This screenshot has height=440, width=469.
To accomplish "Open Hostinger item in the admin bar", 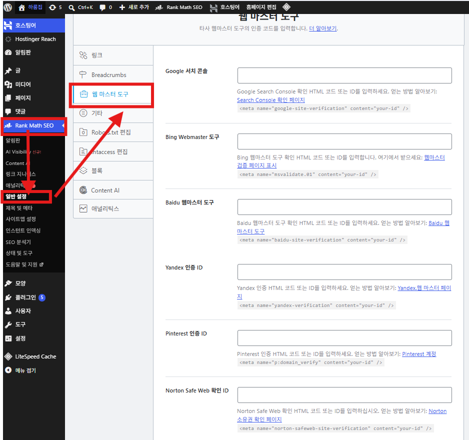I will pyautogui.click(x=224, y=7).
